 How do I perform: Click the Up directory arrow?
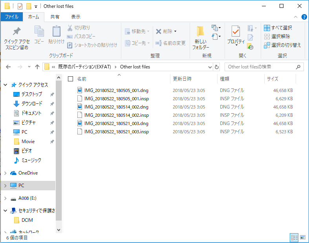(37, 67)
